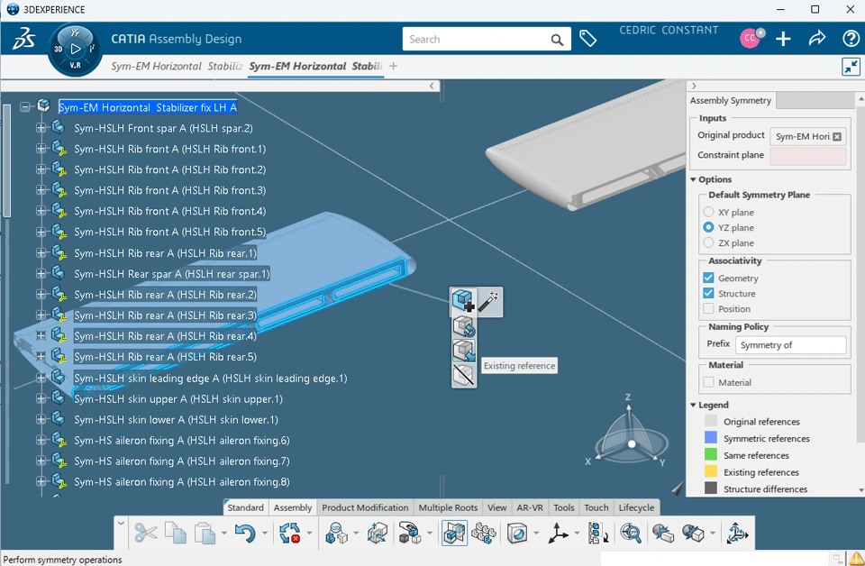The image size is (865, 566).
Task: Click the Assembly Symmetry panel tab
Action: (x=731, y=100)
